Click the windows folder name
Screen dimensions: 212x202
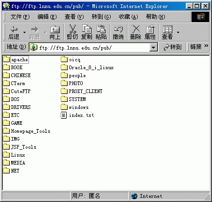78,107
